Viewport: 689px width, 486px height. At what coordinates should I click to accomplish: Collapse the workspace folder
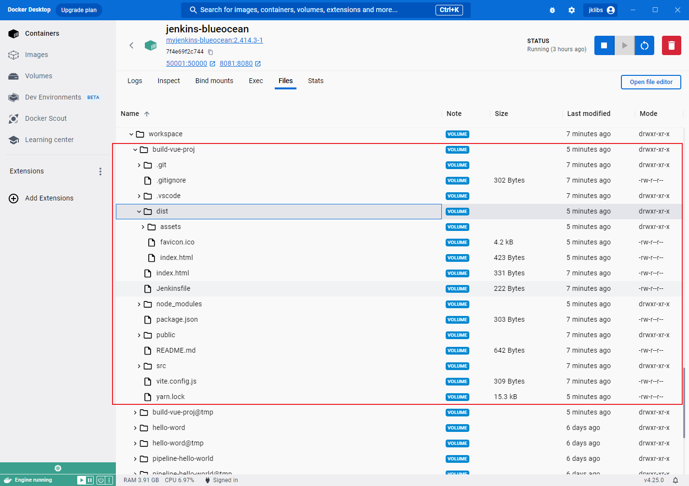[131, 134]
